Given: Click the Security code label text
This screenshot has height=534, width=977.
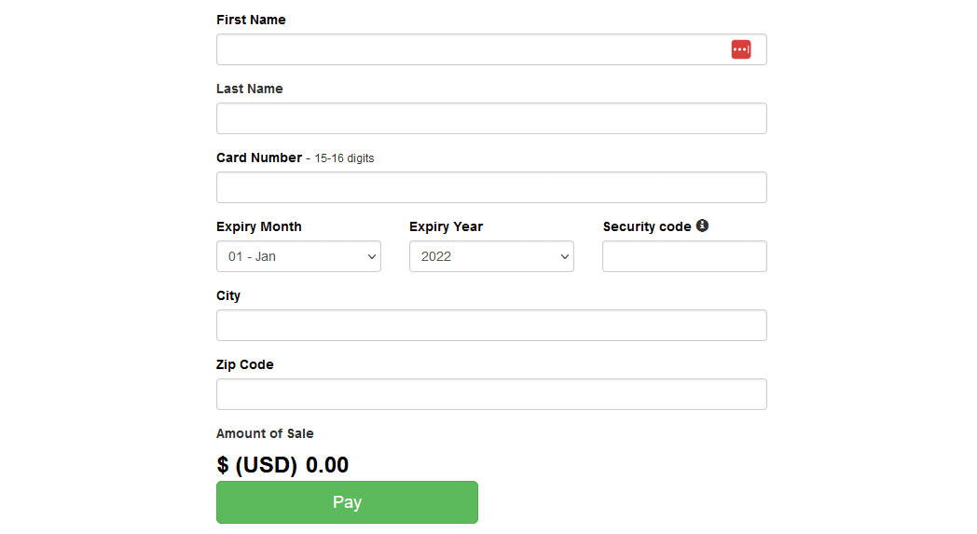Looking at the screenshot, I should click(x=647, y=226).
